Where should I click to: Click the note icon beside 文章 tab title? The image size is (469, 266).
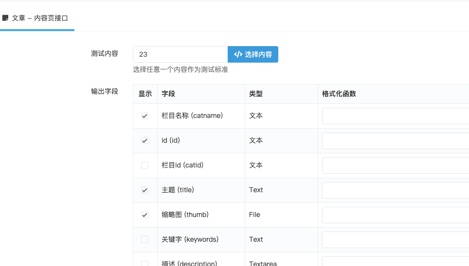tap(5, 18)
